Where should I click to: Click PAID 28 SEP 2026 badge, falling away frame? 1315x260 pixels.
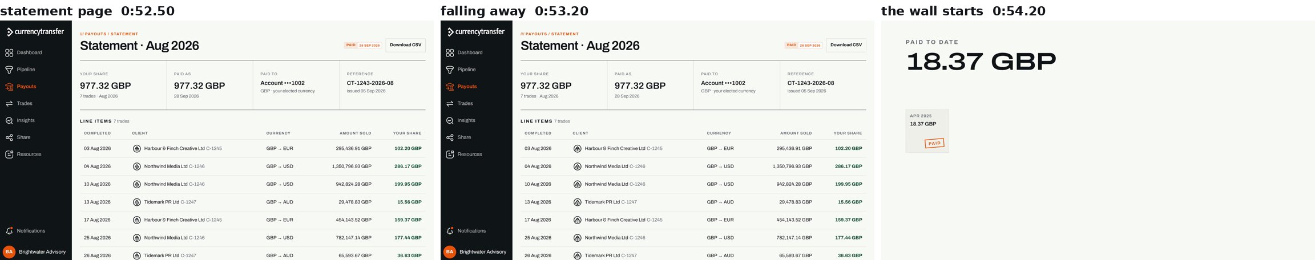click(803, 45)
